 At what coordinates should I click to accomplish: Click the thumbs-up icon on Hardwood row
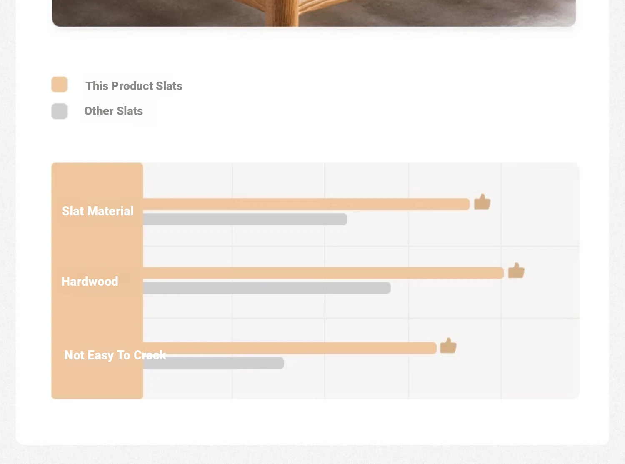pos(516,271)
